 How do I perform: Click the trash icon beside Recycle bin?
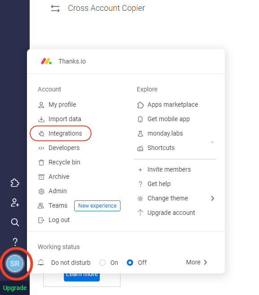coord(41,163)
